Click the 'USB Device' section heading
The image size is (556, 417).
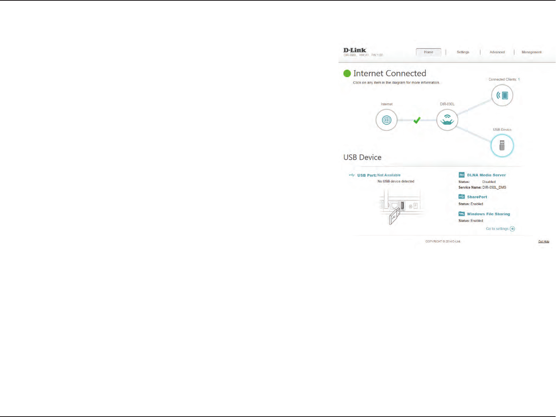coord(362,157)
